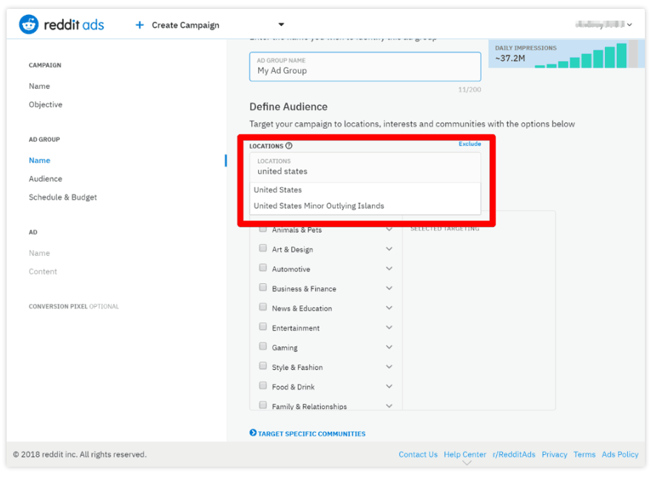Visit r/RedditAds footer link
The height and width of the screenshot is (480, 653).
tap(514, 455)
